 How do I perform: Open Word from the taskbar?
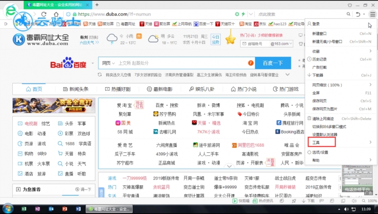click(x=78, y=209)
